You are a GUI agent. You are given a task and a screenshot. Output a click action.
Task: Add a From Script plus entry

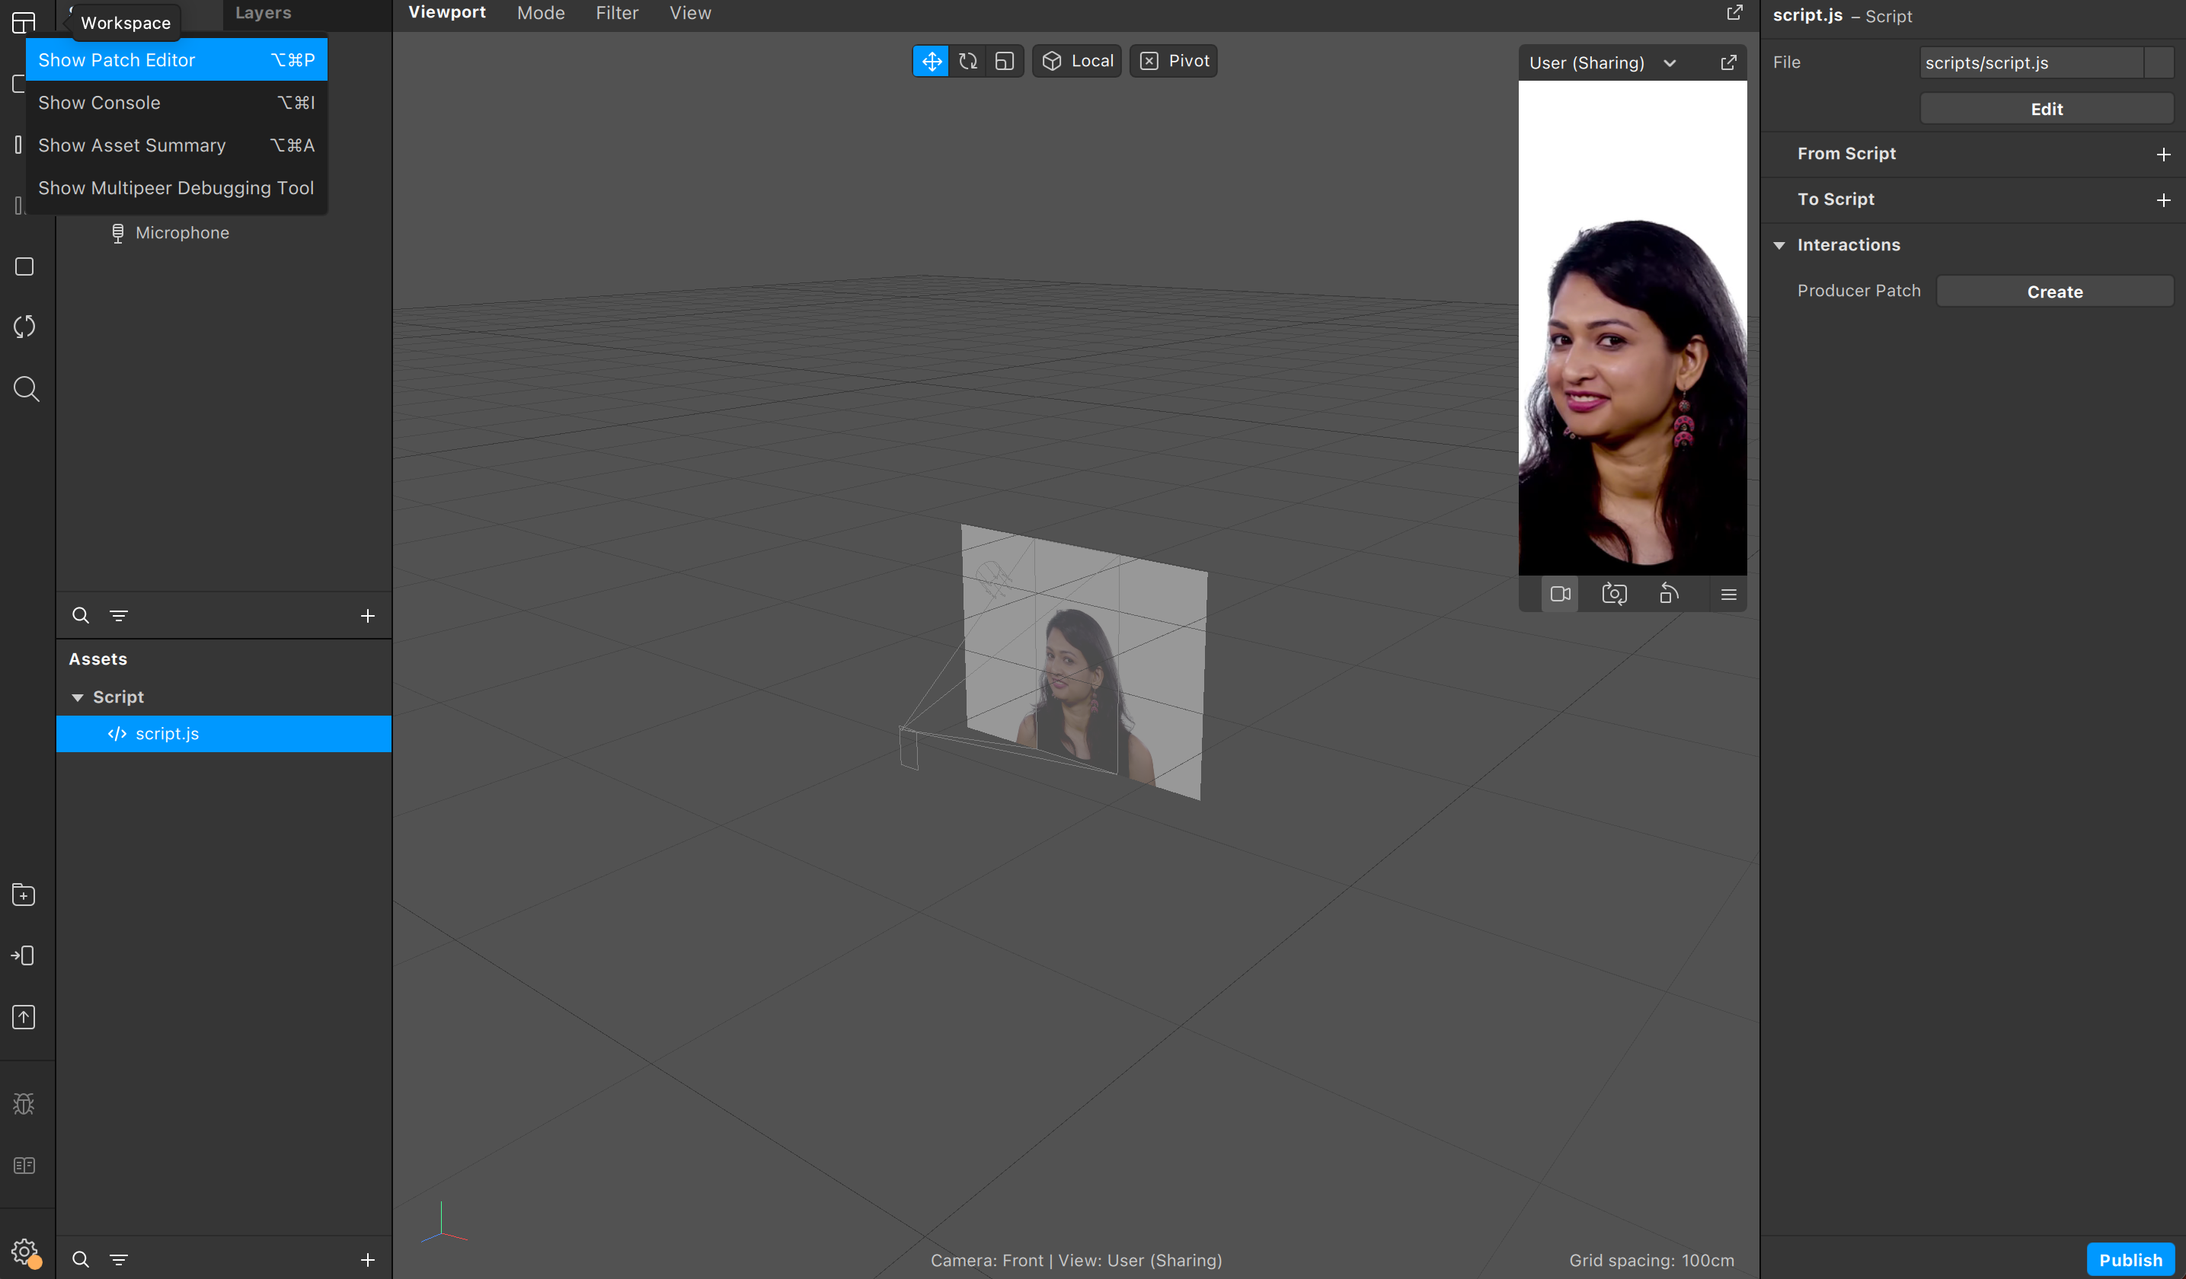tap(2162, 155)
